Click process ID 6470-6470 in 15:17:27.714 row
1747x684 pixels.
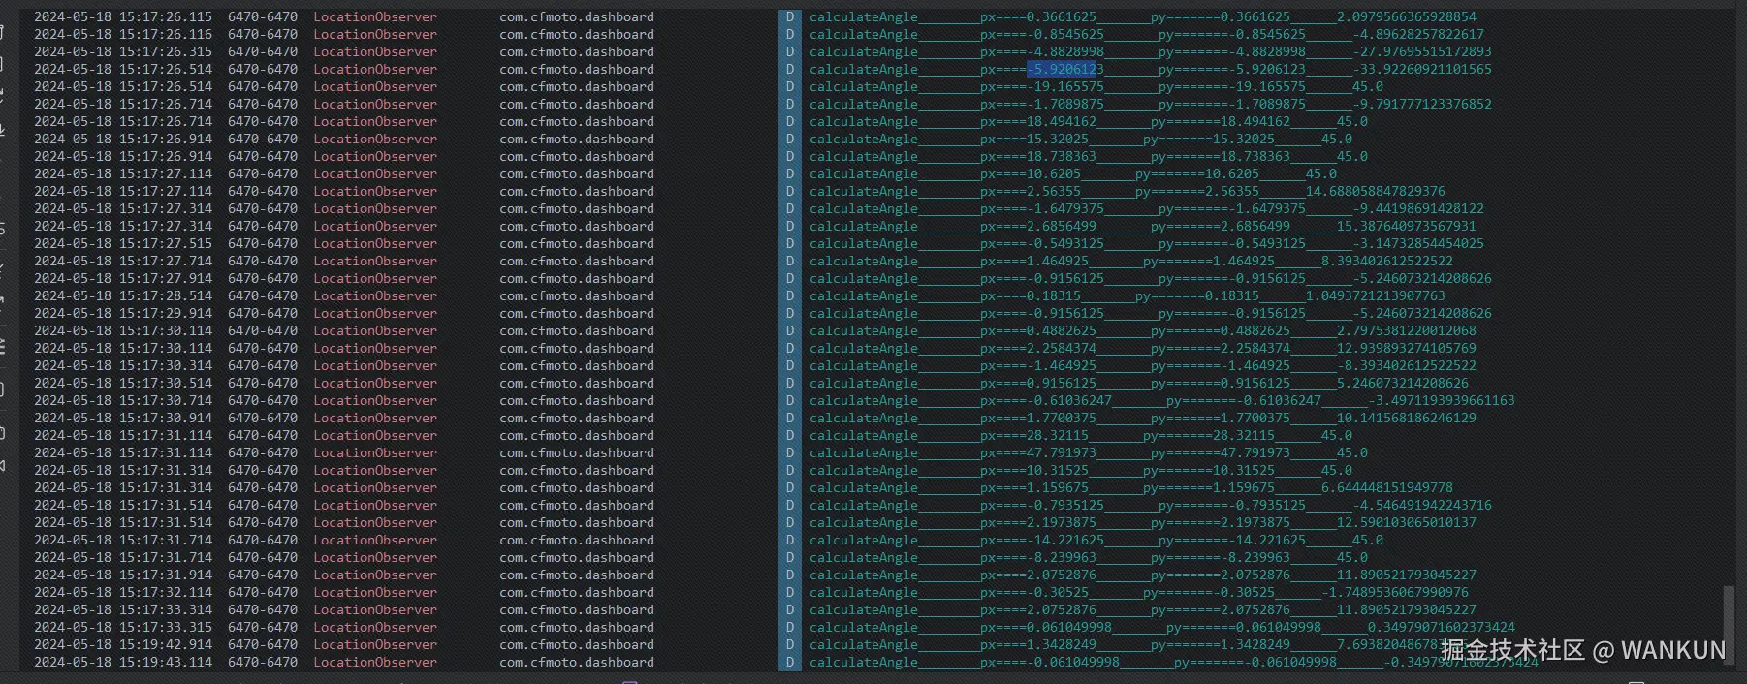point(263,261)
